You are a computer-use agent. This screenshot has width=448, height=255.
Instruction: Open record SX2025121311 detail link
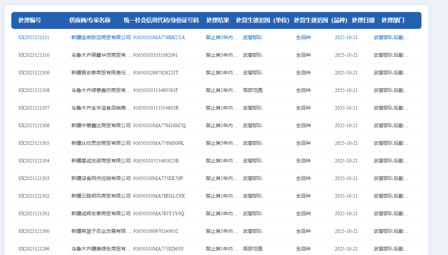pos(34,37)
